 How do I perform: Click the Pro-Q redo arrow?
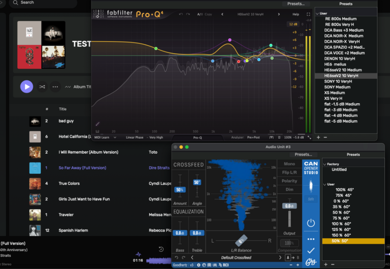(188, 14)
